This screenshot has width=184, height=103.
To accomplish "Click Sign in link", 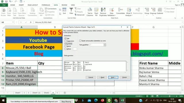I will coord(177,5).
